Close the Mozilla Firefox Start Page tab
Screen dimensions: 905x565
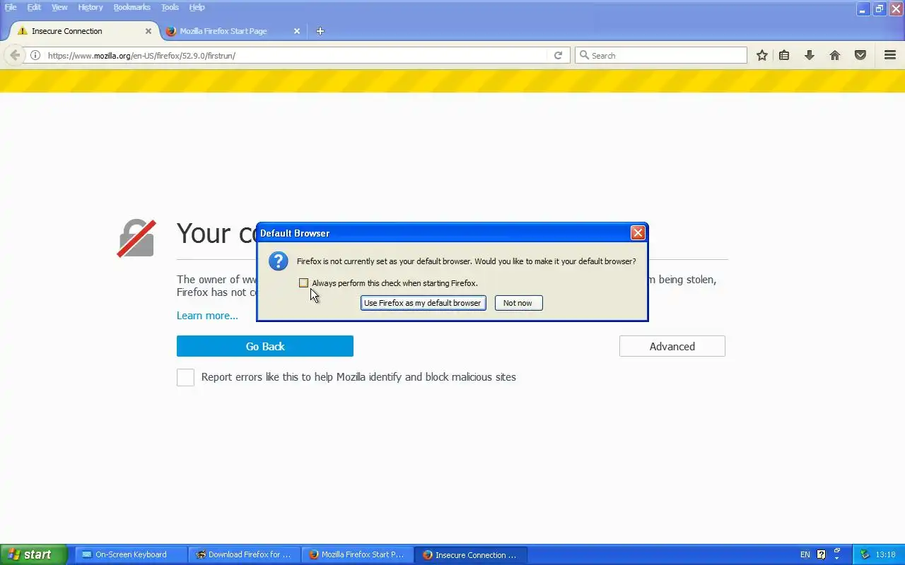coord(297,31)
